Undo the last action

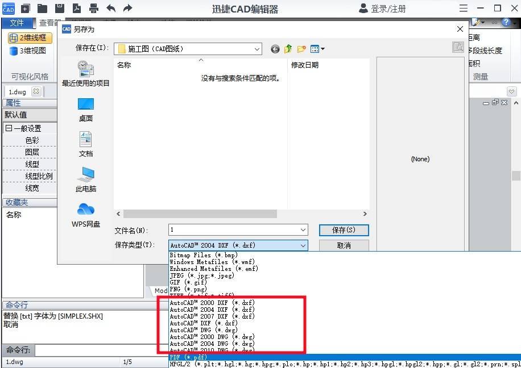click(111, 9)
